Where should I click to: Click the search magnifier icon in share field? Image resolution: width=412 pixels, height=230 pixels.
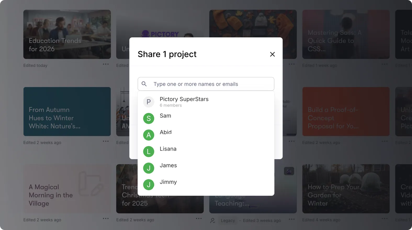click(144, 84)
